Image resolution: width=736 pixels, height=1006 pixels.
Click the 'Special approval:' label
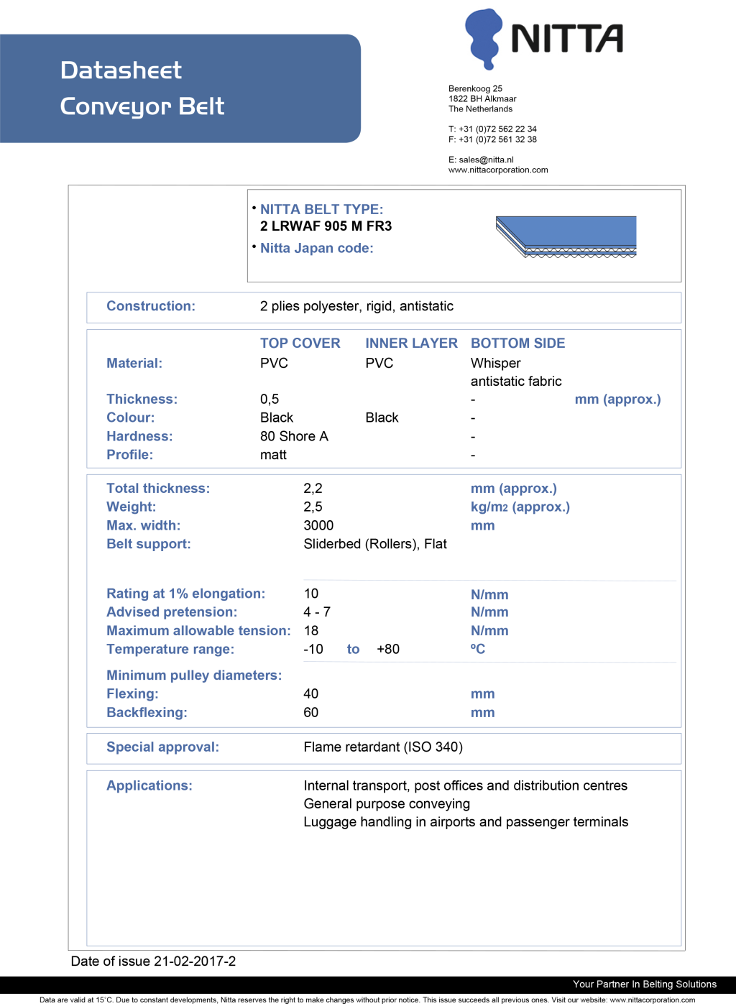(x=162, y=747)
